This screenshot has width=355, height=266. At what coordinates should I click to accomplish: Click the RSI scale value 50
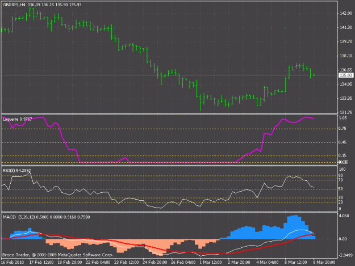coord(341,189)
